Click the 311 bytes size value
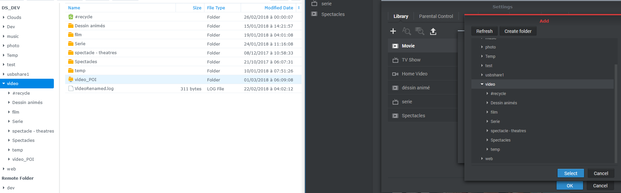The height and width of the screenshot is (193, 621). click(x=191, y=89)
